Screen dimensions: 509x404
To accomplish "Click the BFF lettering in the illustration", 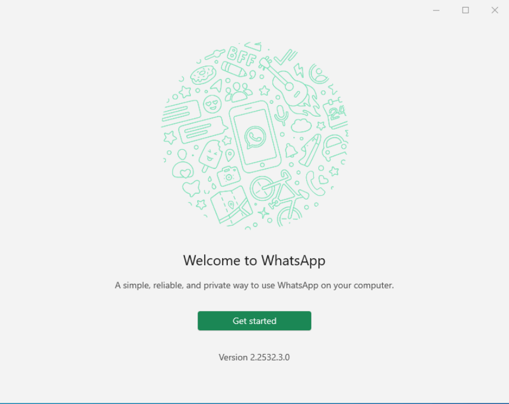I will tap(242, 56).
